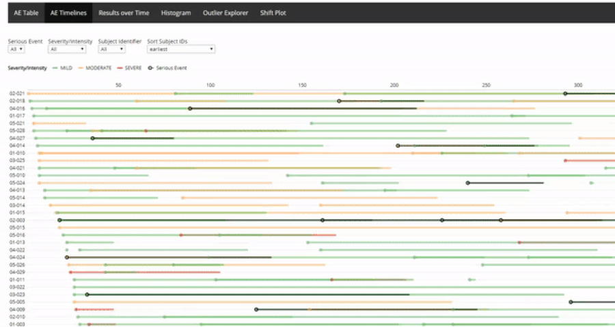Select subject ID 04-029
Screen dimensions: 615x327
pyautogui.click(x=17, y=272)
